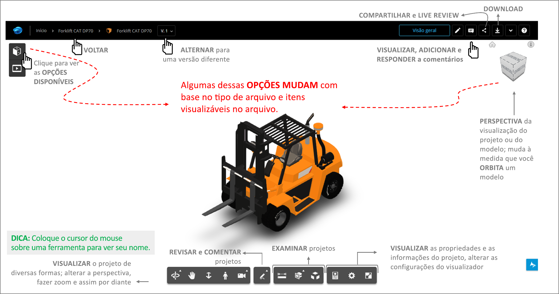Go to Início breadcrumb

coord(41,31)
